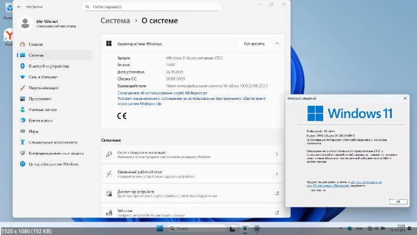Viewport: 417px width, 235px height.
Task: Open Центр обновления Windows icon
Action: tap(23, 164)
